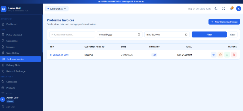Image resolution: width=243 pixels, height=111 pixels.
Task: Click the Proforma Invoice grid icon
Action: (x=3, y=59)
